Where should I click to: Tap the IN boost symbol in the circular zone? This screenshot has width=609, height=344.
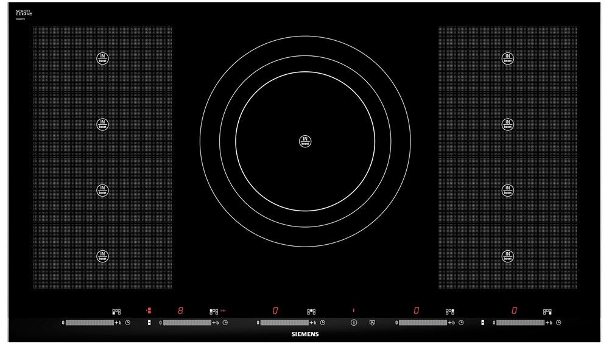pyautogui.click(x=304, y=141)
